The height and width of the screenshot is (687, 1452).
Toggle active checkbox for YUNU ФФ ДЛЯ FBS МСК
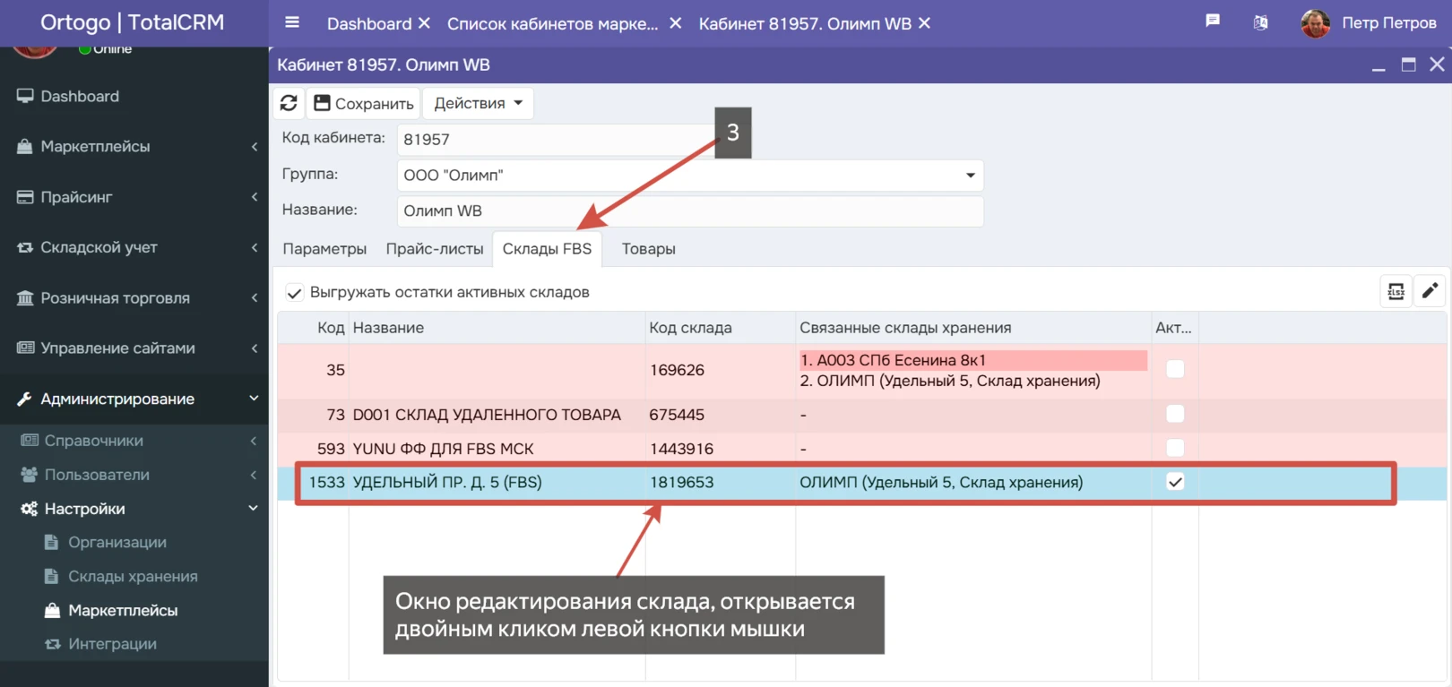(x=1175, y=448)
